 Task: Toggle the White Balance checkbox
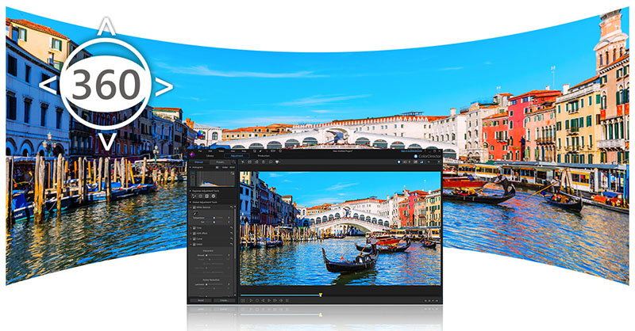[x=194, y=207]
